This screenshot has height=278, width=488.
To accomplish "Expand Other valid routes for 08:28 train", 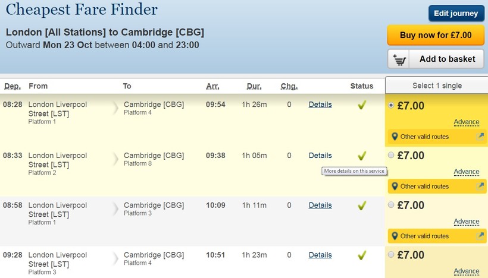I will [x=424, y=137].
